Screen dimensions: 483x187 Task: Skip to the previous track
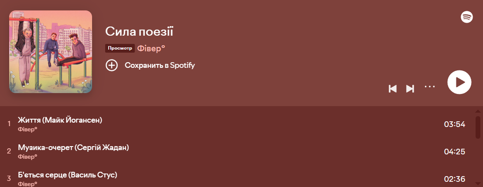point(393,89)
